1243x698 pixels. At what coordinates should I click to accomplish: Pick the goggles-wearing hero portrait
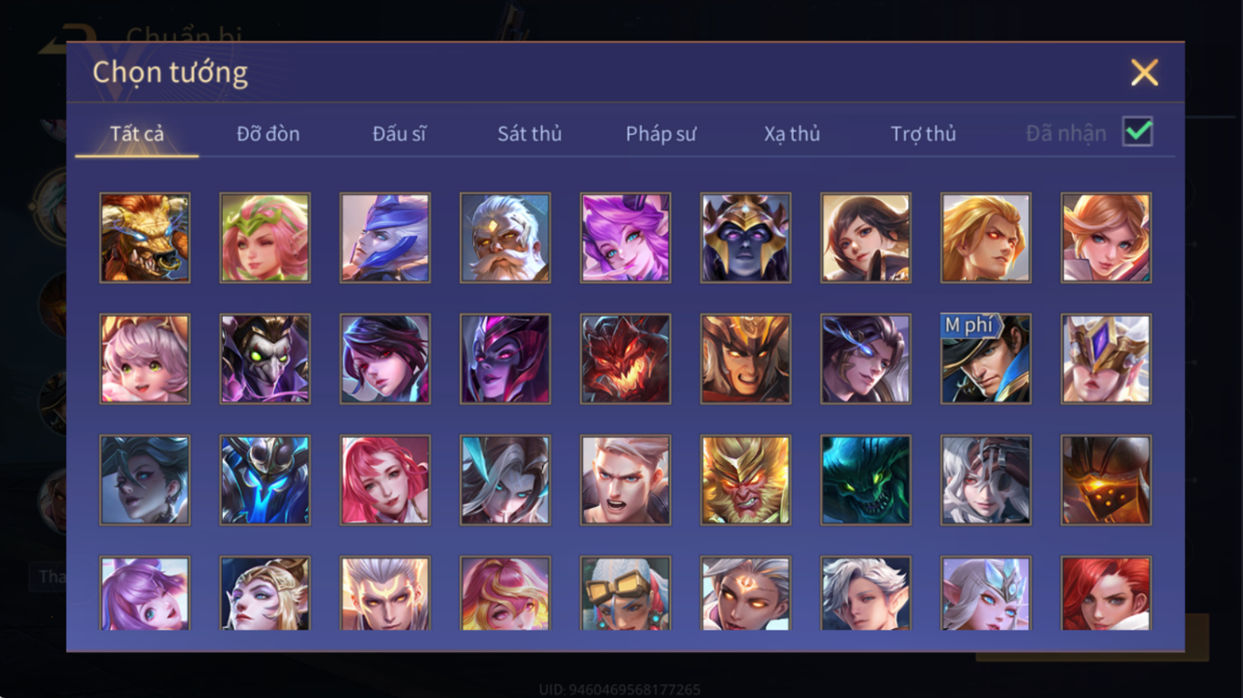point(625,593)
